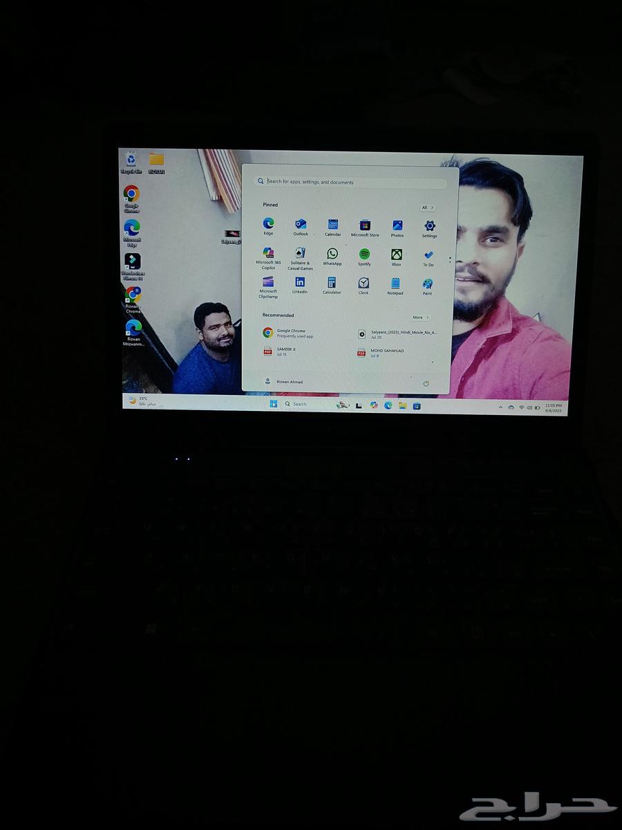Viewport: 622px width, 830px height.
Task: Expand the All apps list
Action: [x=426, y=207]
